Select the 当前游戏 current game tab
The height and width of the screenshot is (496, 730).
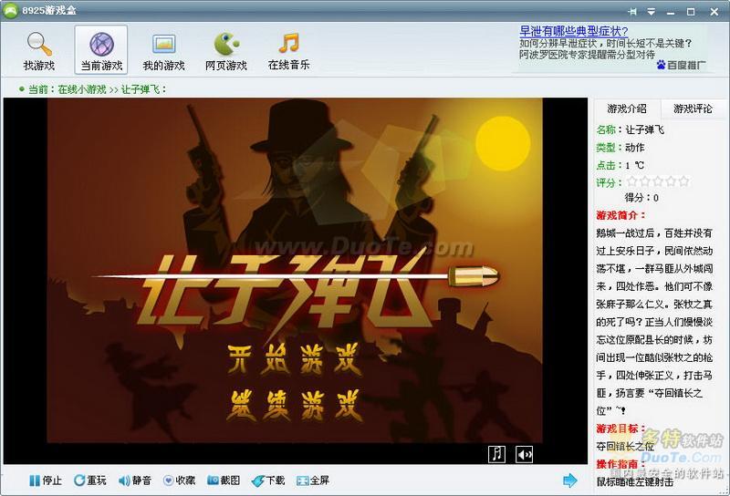101,50
